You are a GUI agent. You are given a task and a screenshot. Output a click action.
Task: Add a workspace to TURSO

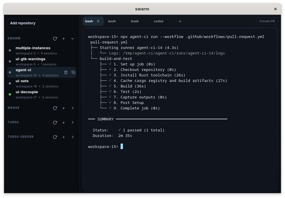(x=64, y=122)
